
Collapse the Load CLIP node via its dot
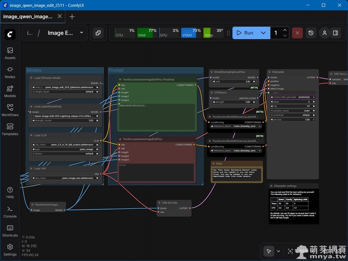(x=31, y=135)
